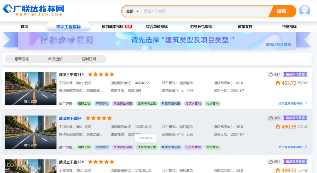
Task: Click road width value 45.0
Action: point(240,83)
